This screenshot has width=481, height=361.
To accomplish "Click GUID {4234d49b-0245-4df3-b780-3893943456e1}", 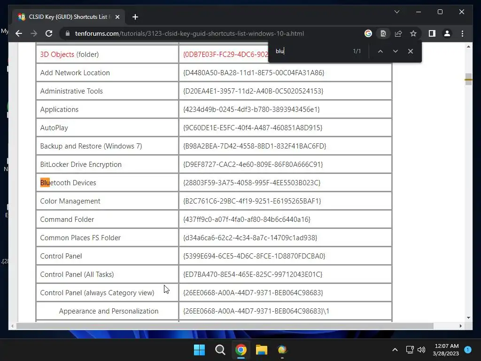I will (x=251, y=109).
